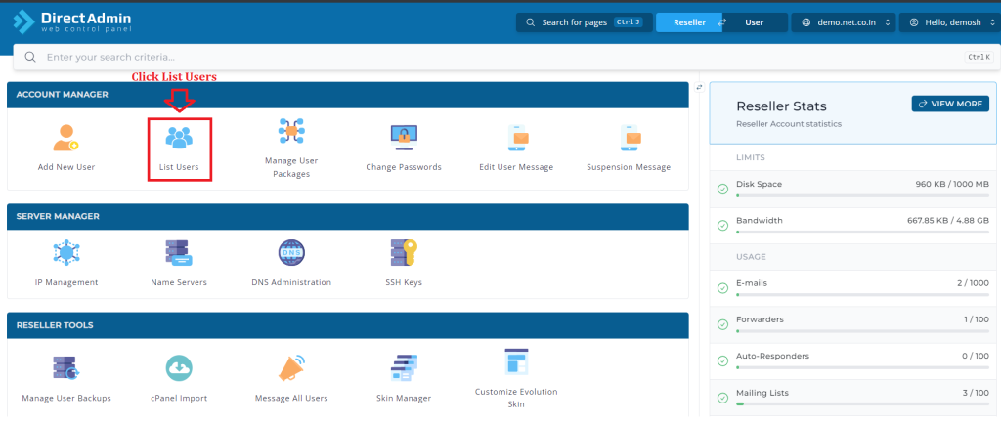
Task: Click the magnifier icon in search criteria bar
Action: 30,57
